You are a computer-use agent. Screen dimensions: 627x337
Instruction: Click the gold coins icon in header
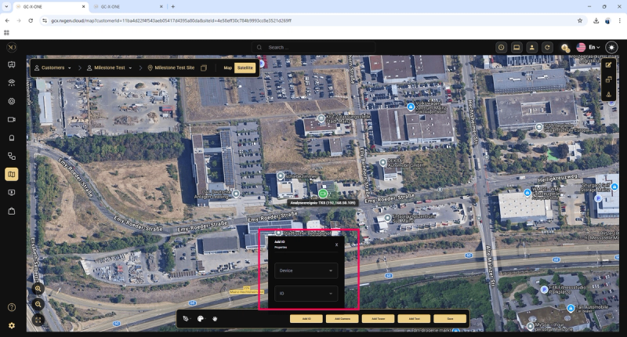pos(564,48)
